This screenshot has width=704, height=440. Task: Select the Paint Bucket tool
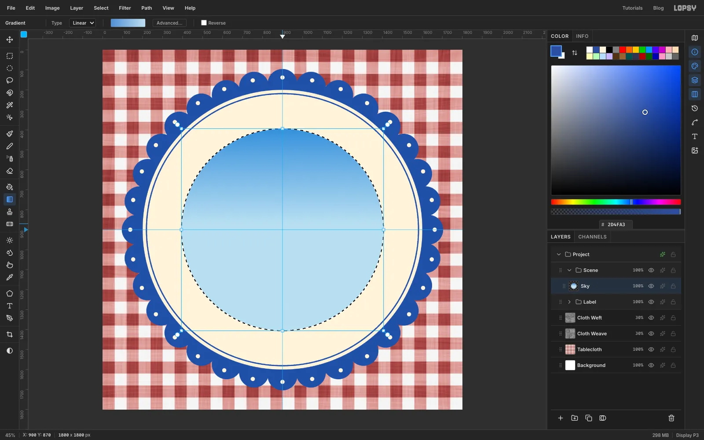pyautogui.click(x=10, y=187)
